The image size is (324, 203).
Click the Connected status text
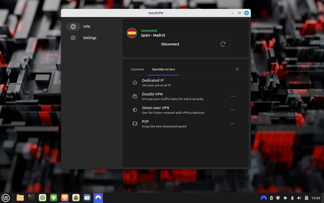149,30
